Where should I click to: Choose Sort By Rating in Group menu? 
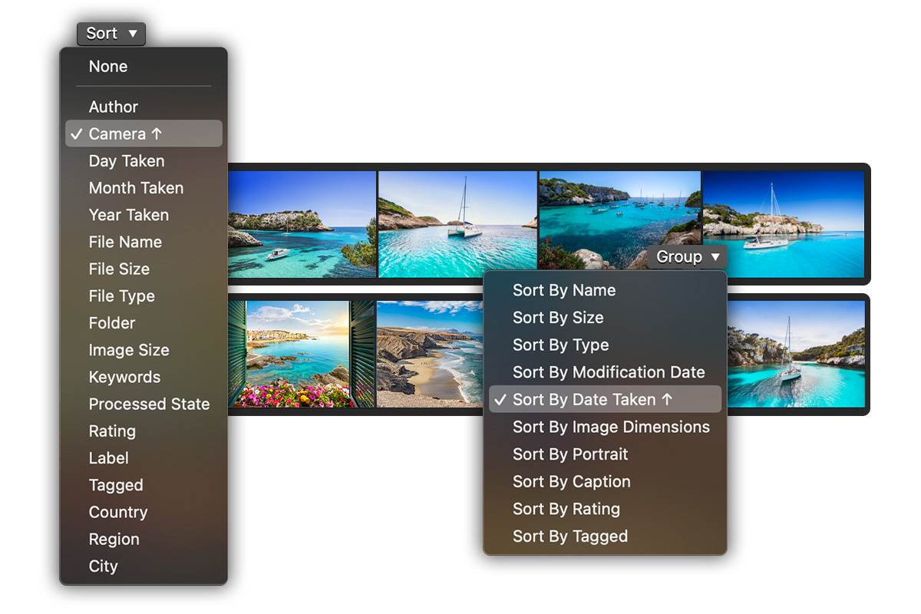605,509
